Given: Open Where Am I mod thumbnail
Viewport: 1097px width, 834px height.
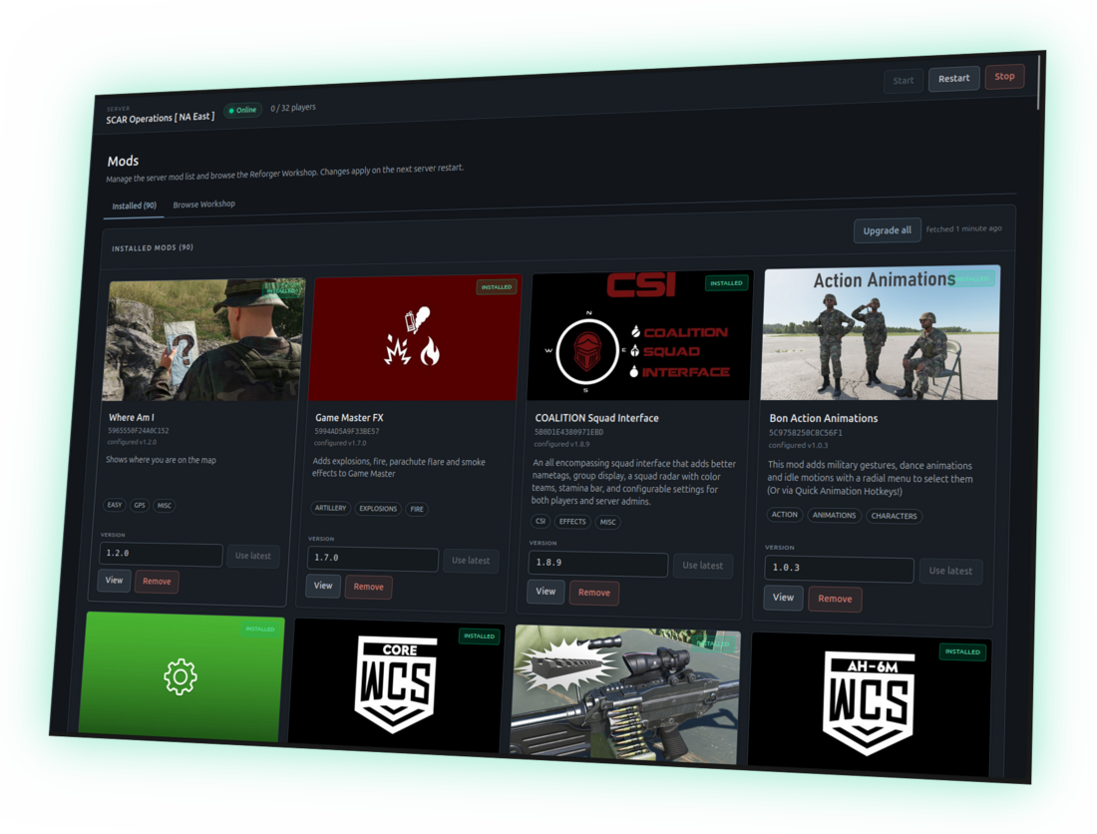Looking at the screenshot, I should point(203,340).
